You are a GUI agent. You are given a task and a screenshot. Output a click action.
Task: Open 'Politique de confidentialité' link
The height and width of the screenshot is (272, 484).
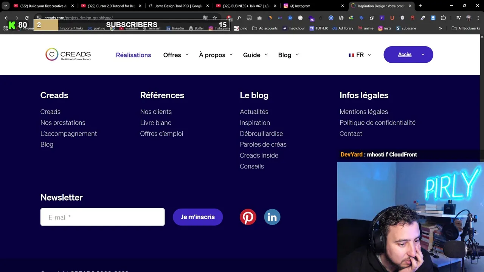point(377,123)
